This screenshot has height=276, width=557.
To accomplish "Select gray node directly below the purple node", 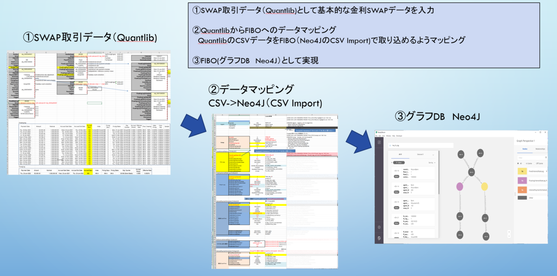I will (x=460, y=217).
